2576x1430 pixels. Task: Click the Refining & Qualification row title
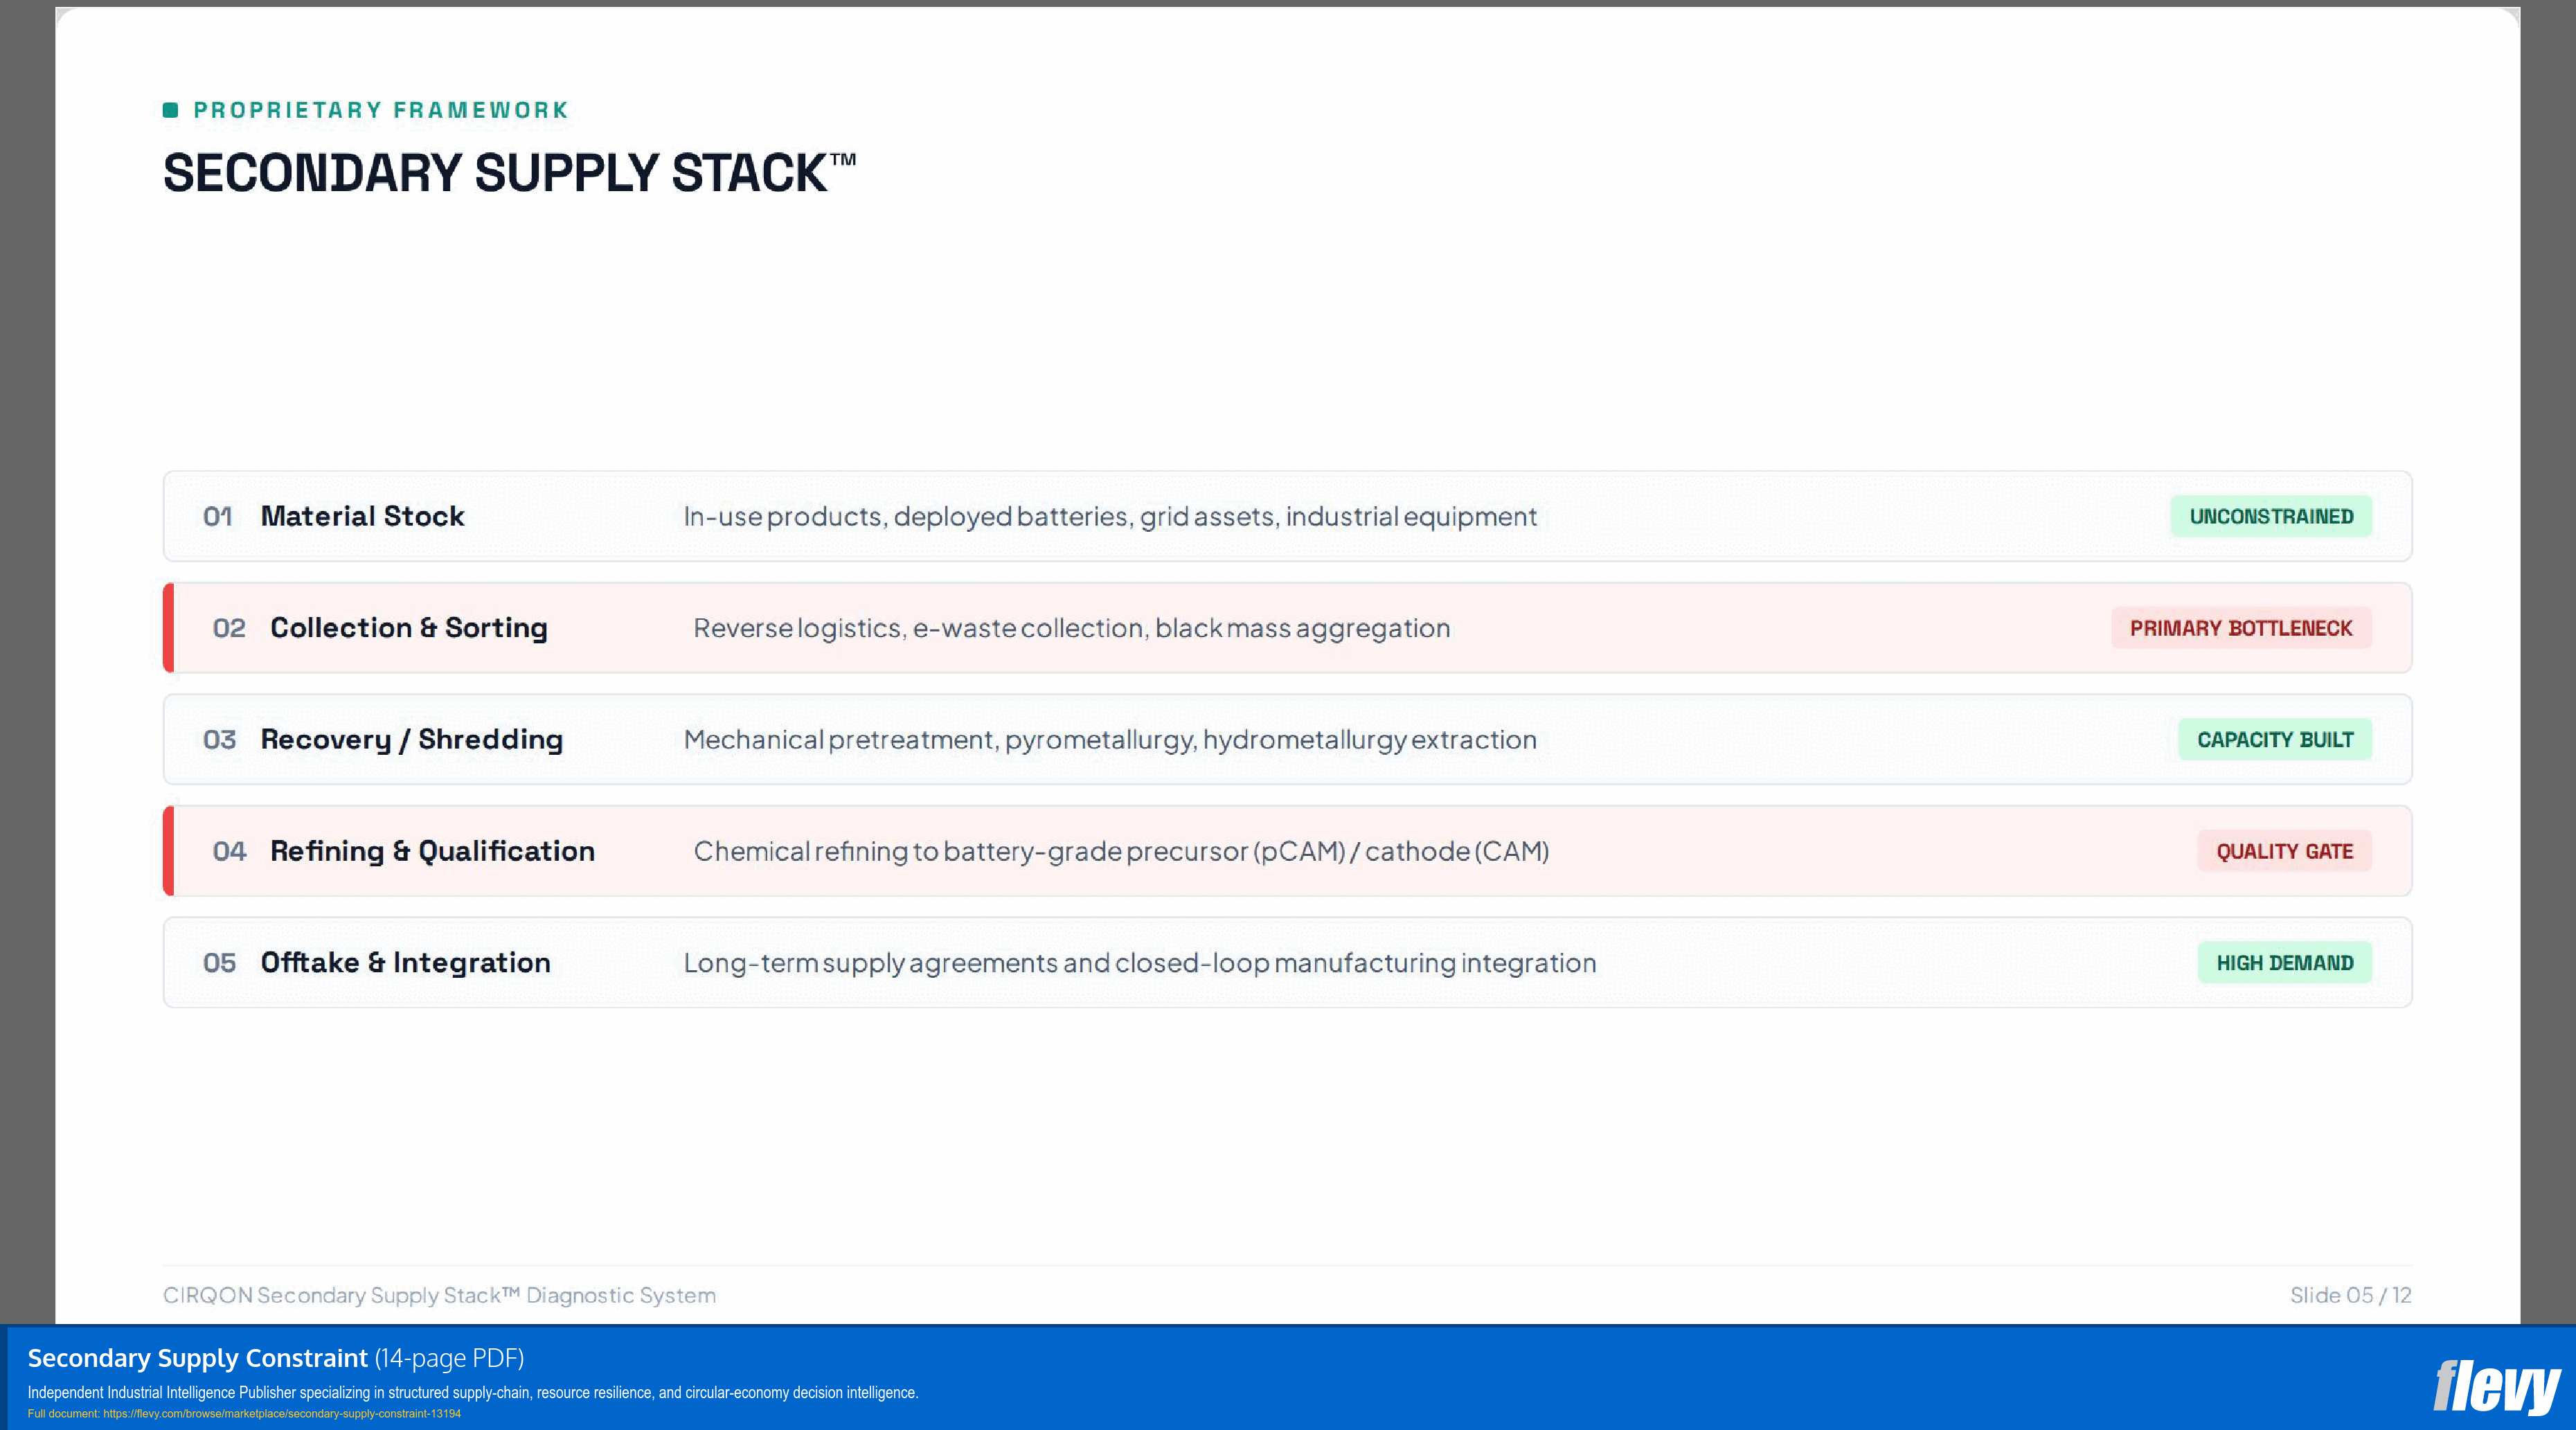pos(432,851)
